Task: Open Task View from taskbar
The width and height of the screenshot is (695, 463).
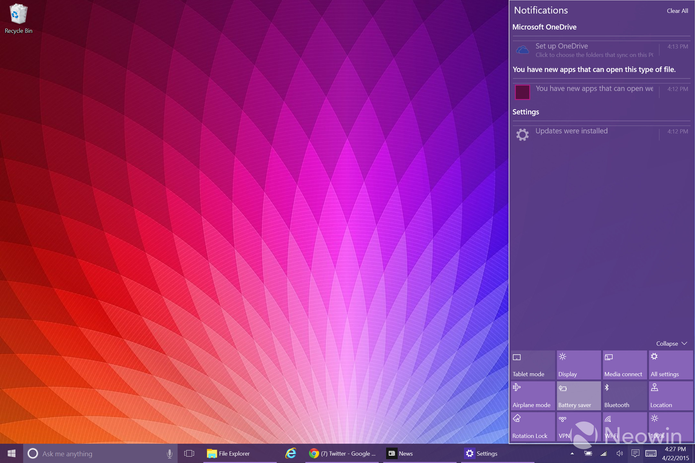Action: tap(189, 453)
